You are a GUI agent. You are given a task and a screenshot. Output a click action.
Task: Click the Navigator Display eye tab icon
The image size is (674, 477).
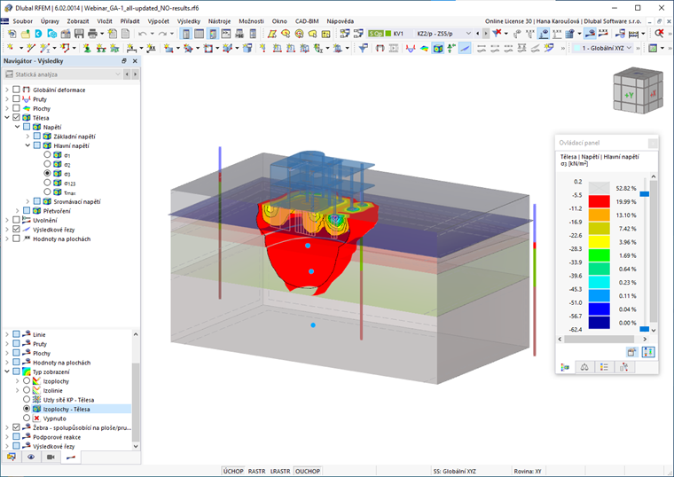point(31,457)
